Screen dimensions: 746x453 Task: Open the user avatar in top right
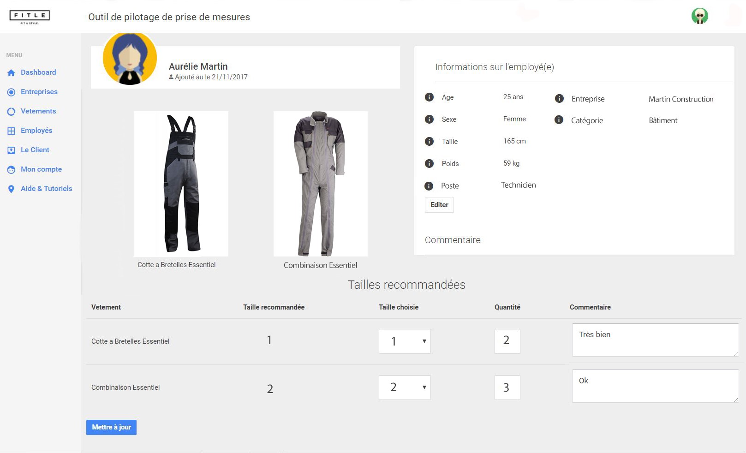(x=699, y=16)
